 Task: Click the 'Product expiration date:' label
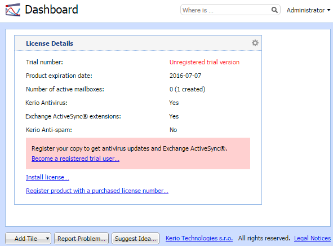(59, 76)
